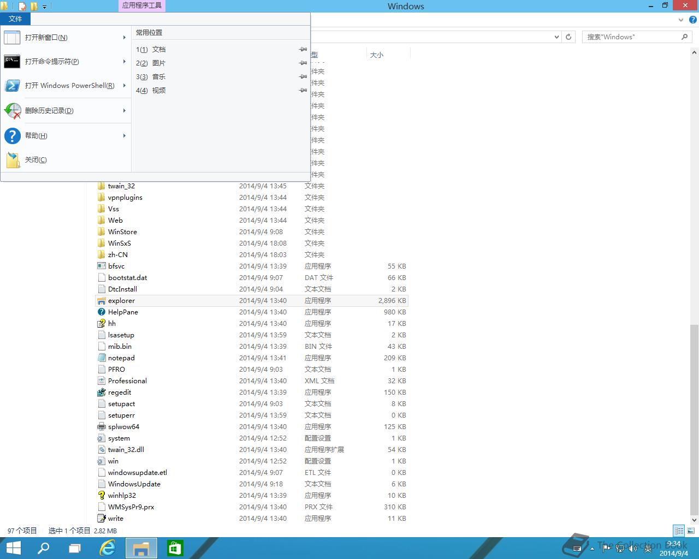The width and height of the screenshot is (699, 559).
Task: Click the search magnifier icon
Action: [x=685, y=37]
